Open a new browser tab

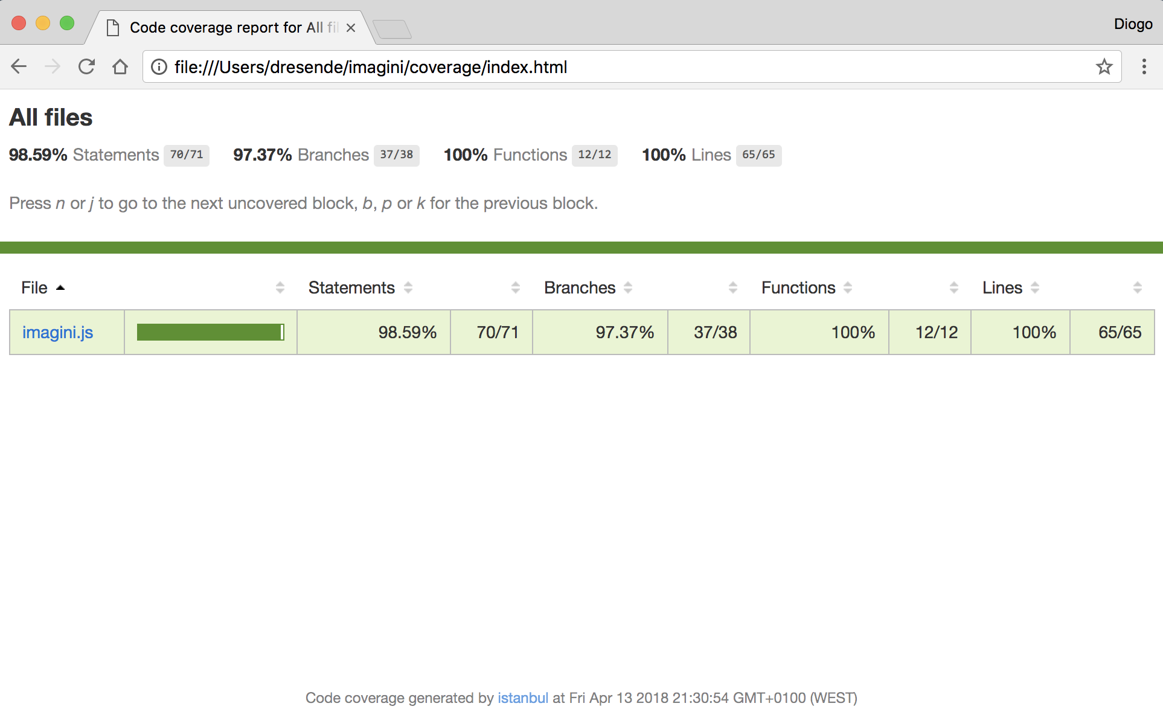coord(392,28)
